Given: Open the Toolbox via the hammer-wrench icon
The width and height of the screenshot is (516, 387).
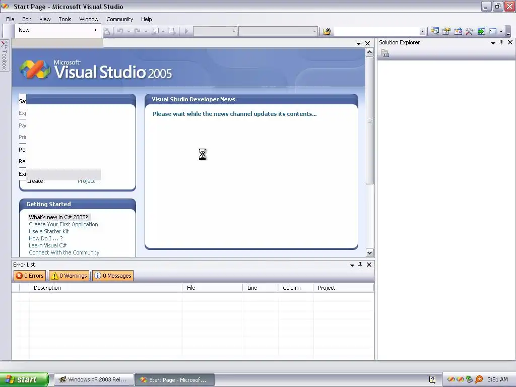Looking at the screenshot, I should pyautogui.click(x=469, y=31).
